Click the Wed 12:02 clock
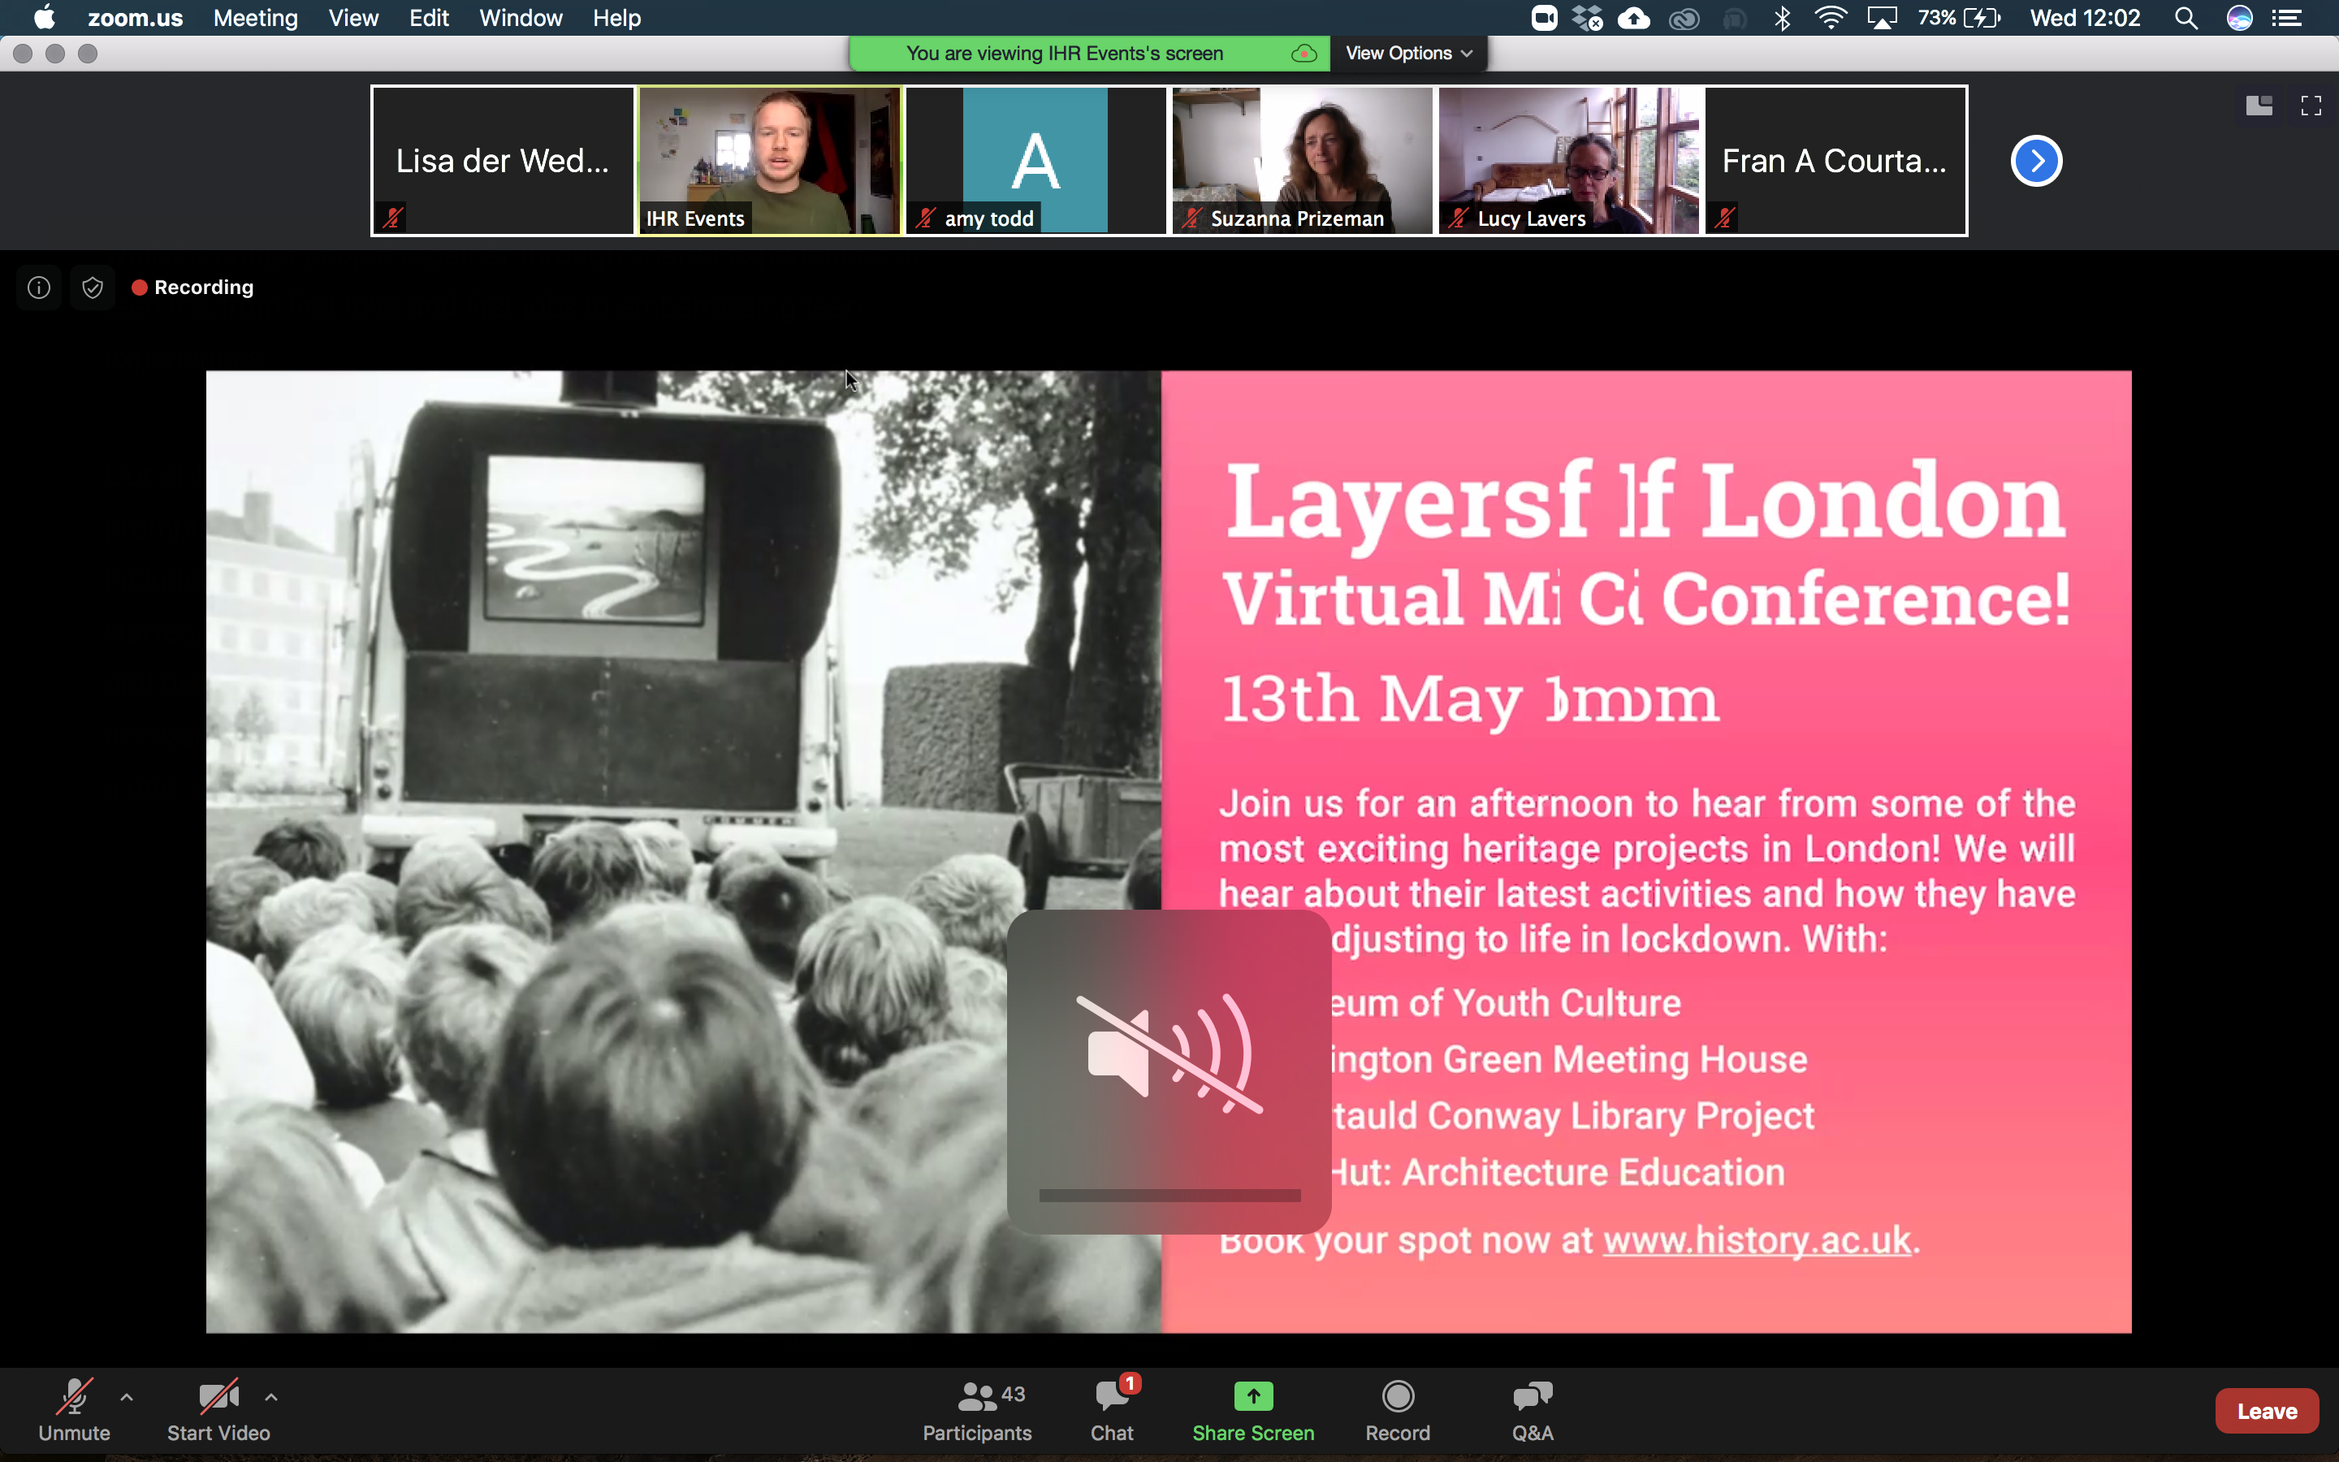The width and height of the screenshot is (2339, 1462). [x=2085, y=17]
